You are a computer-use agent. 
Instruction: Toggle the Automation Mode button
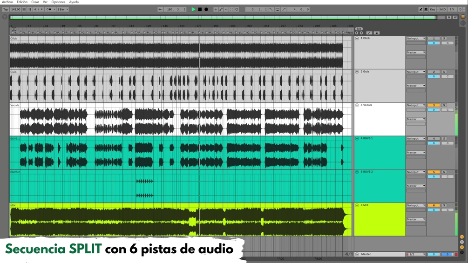pos(369,33)
